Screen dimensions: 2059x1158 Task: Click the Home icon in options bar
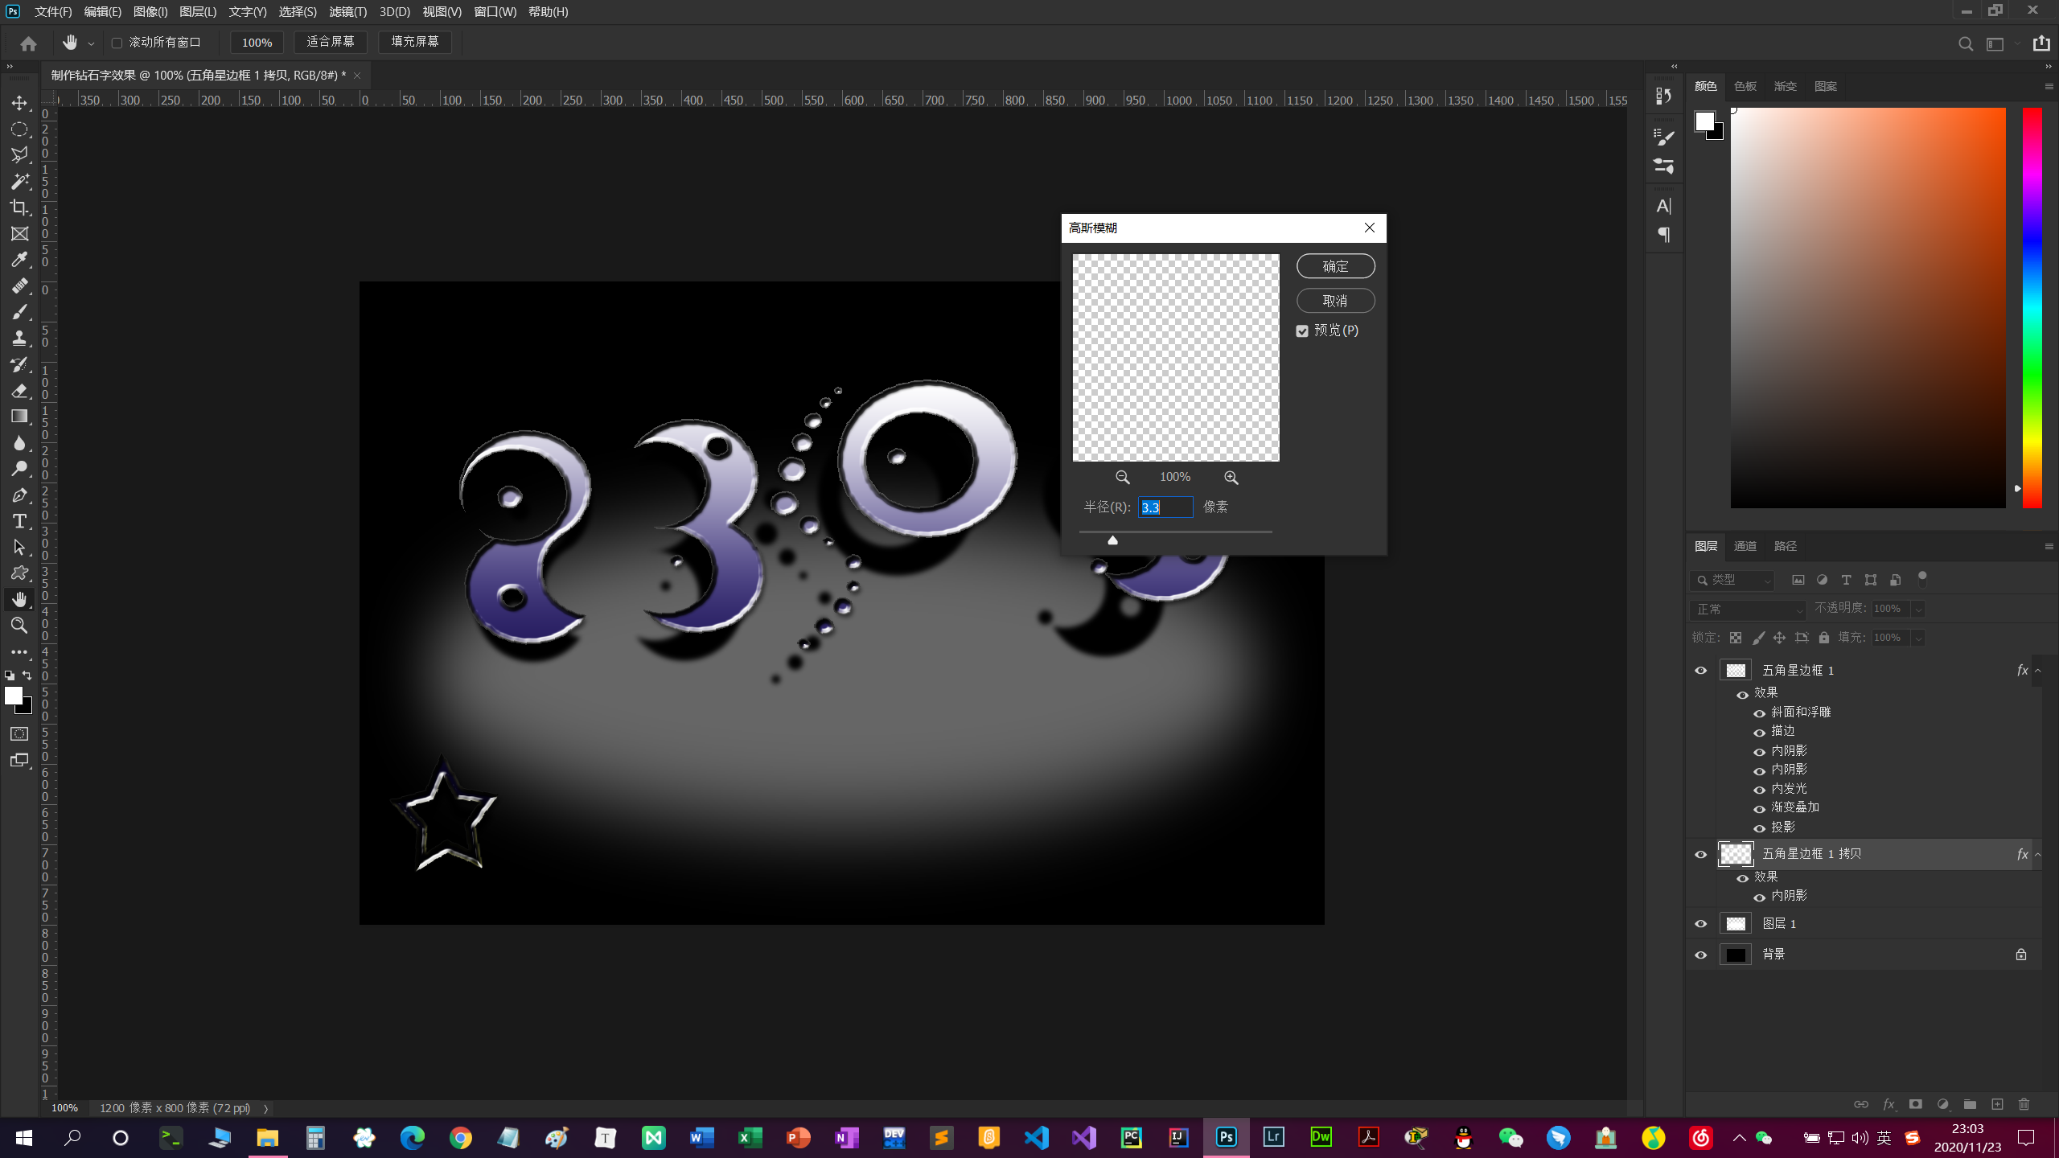(29, 43)
